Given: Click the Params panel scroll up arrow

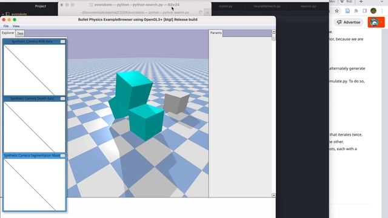Looking at the screenshot, I should 273,31.
